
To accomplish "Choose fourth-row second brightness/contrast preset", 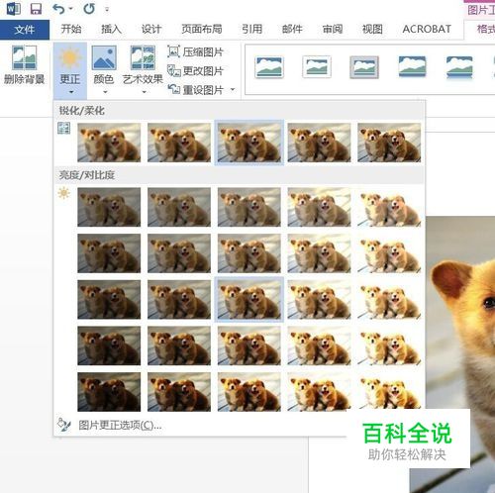I will point(179,345).
